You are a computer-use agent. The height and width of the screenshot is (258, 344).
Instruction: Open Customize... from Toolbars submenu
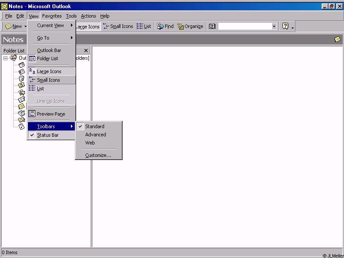click(99, 155)
